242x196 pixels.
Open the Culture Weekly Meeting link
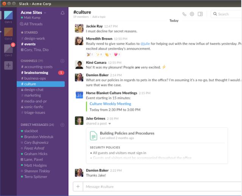(110, 104)
